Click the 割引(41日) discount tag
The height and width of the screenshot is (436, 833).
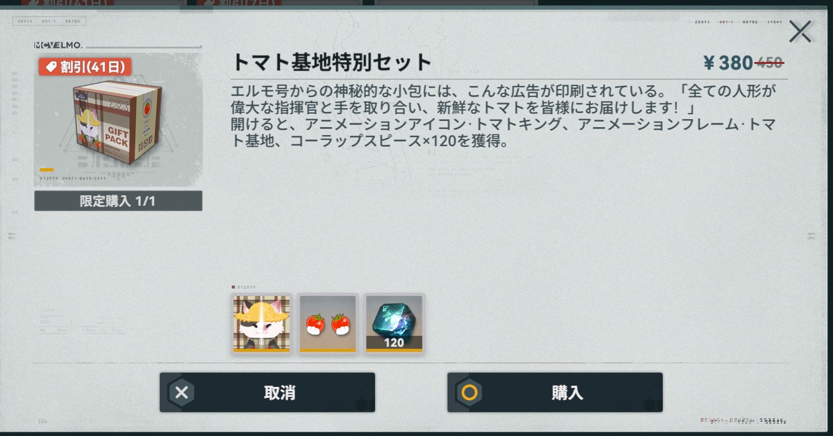(85, 67)
